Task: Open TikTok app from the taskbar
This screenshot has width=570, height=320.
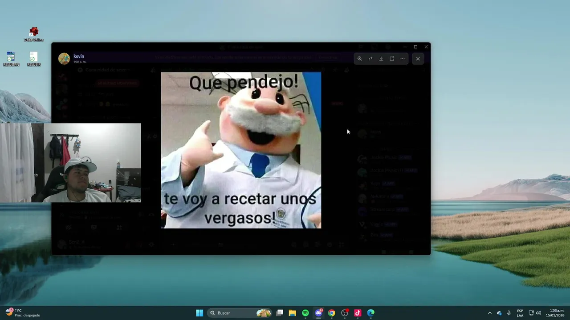Action: point(358,313)
